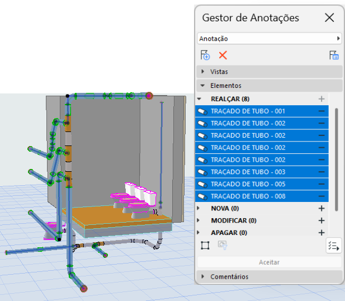Viewport: 345px width, 301px height.
Task: Click the red pipe endpoint at bottom
Action: pyautogui.click(x=84, y=288)
